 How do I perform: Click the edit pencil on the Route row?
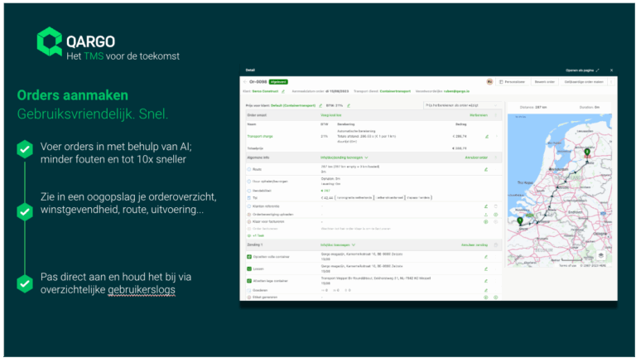(x=486, y=169)
